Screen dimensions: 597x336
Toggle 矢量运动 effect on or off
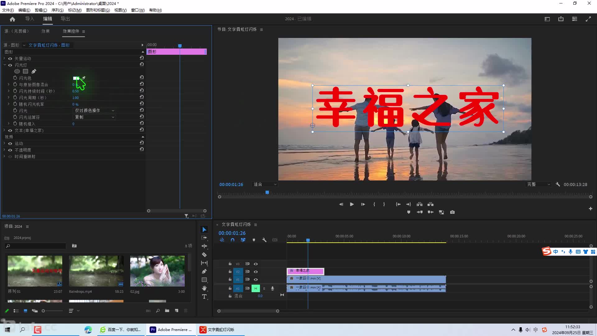click(x=10, y=58)
